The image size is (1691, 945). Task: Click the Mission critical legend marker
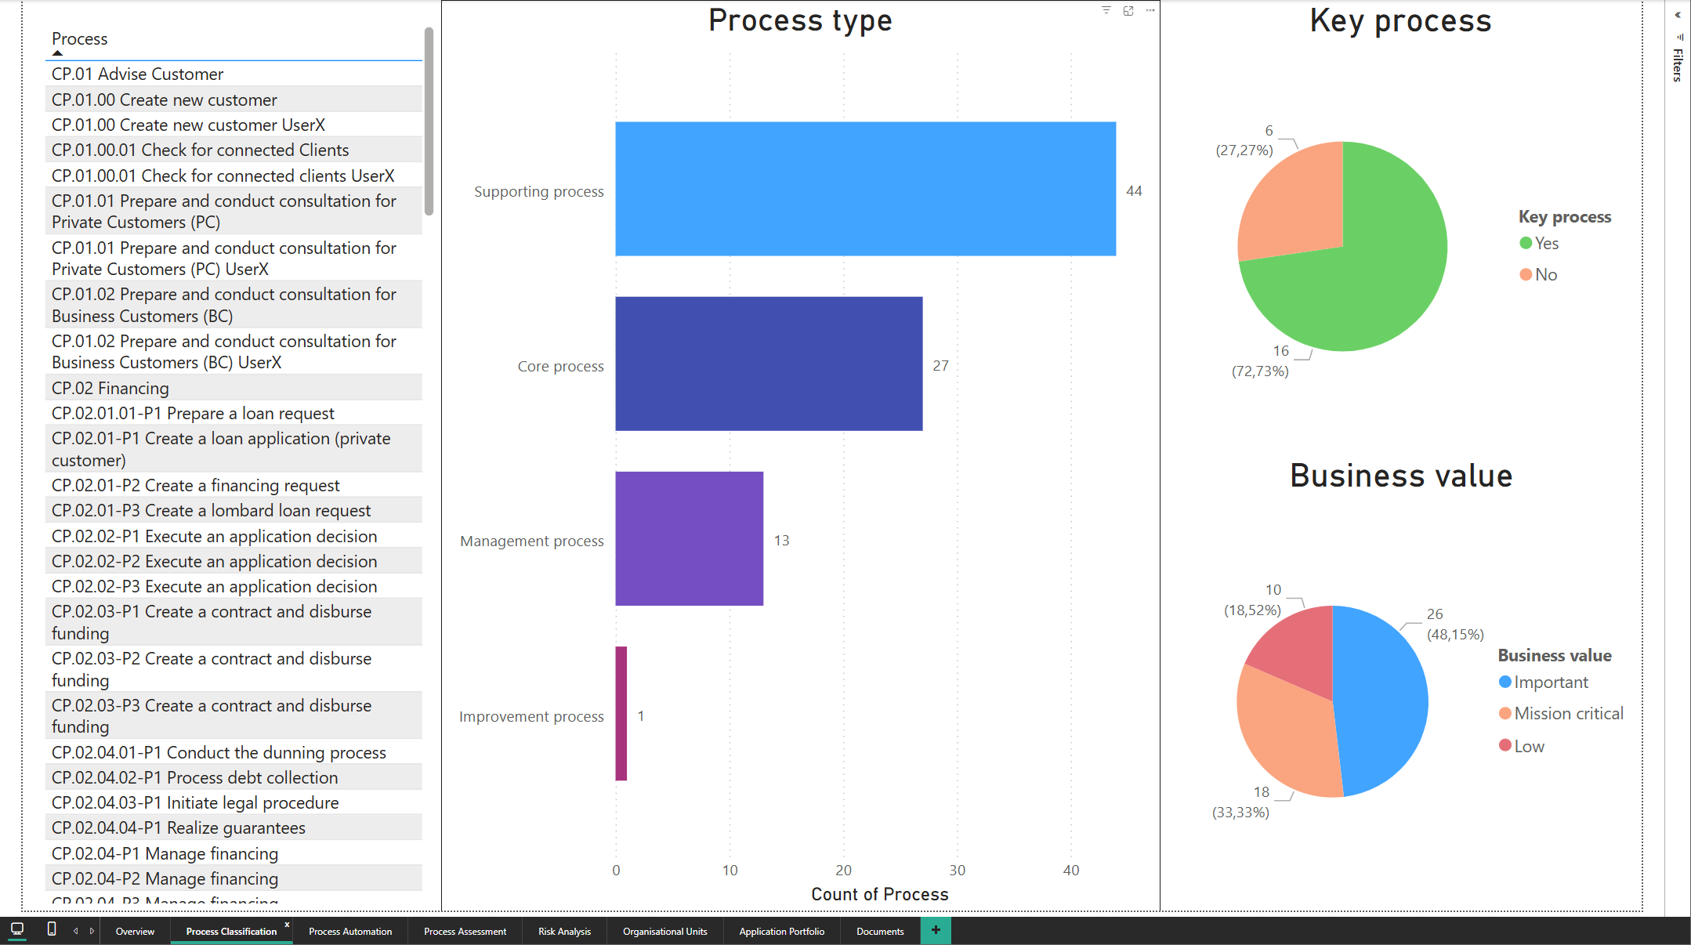click(1505, 713)
